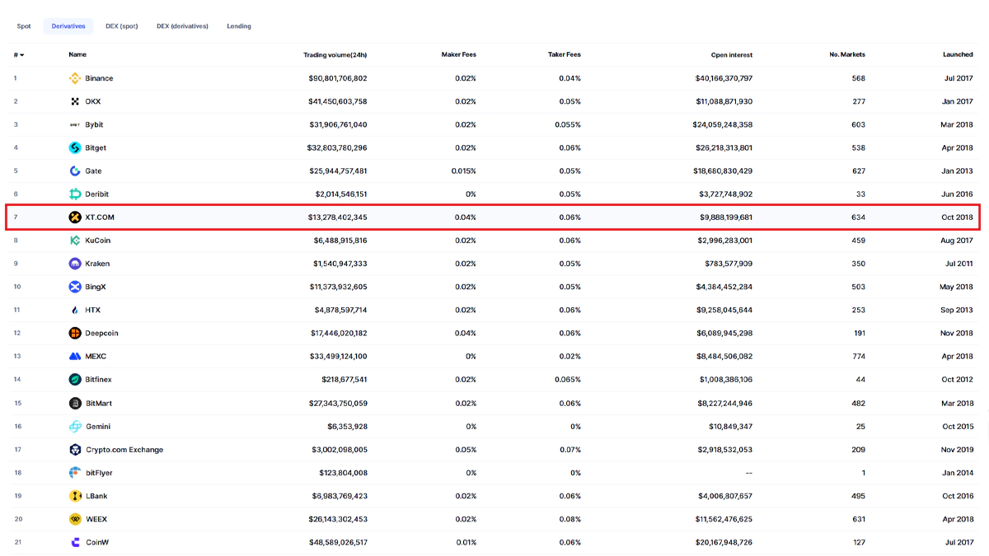The width and height of the screenshot is (989, 556).
Task: Switch to the Lending tab
Action: (x=239, y=26)
